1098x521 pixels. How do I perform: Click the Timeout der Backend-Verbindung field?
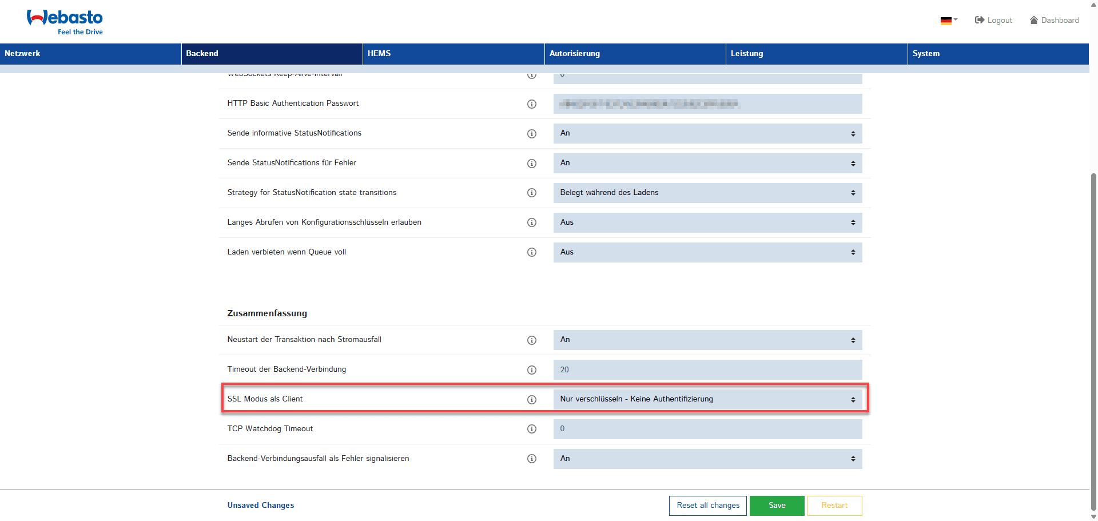[707, 369]
